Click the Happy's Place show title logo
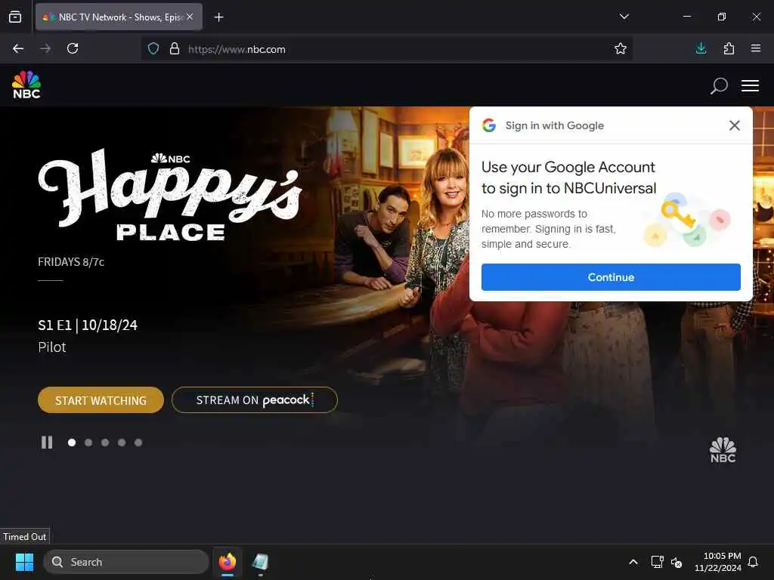 170,196
